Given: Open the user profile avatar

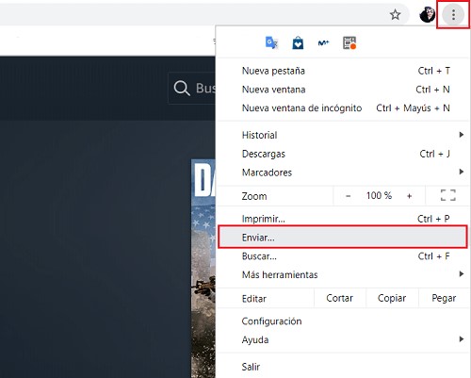Looking at the screenshot, I should (x=427, y=14).
